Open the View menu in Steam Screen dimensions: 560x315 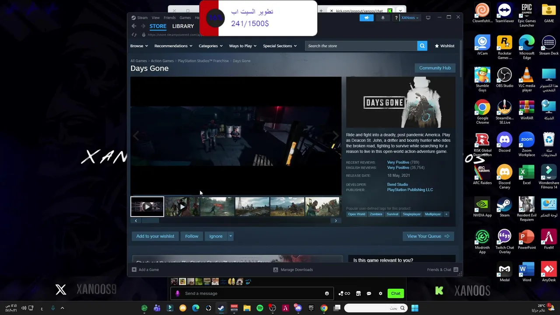coord(156,17)
